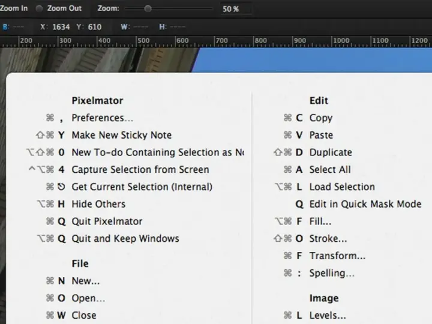432x324 pixels.
Task: Choose Make New Sticky Note
Action: (121, 135)
